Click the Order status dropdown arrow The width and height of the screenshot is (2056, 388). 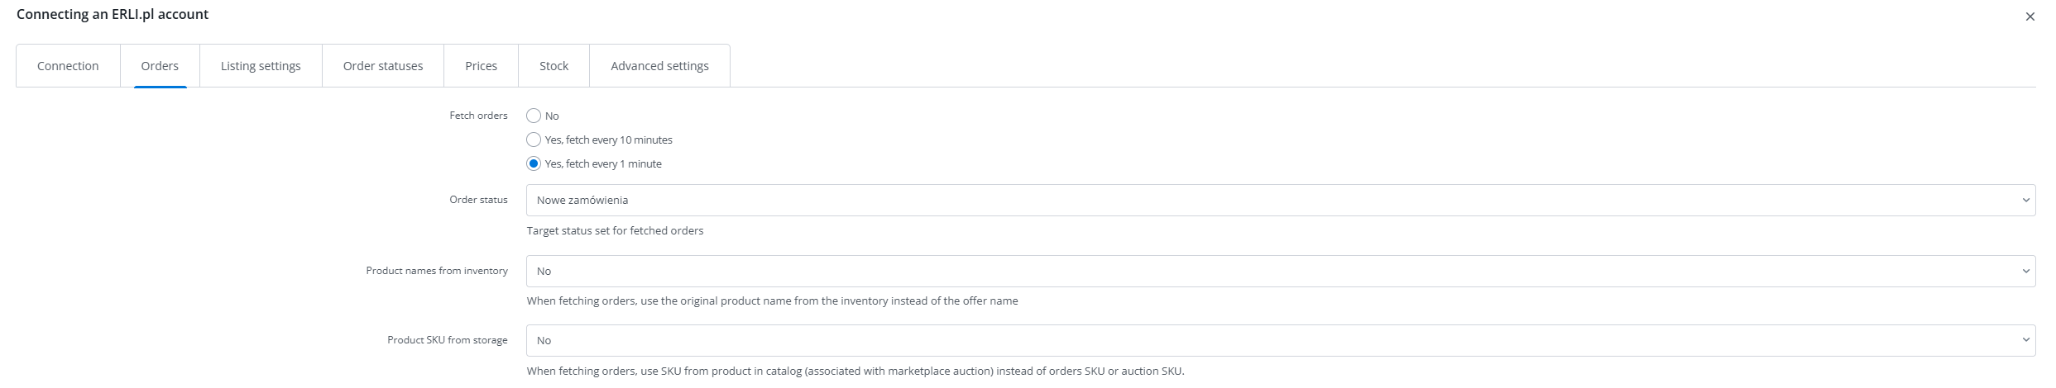pyautogui.click(x=2025, y=200)
